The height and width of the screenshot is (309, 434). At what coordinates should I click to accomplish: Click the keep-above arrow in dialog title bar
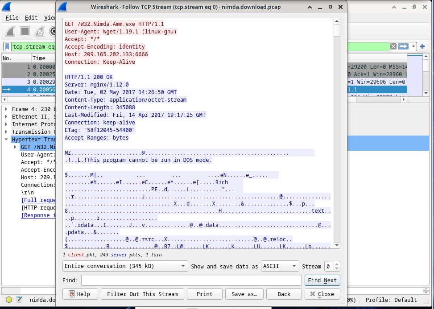click(x=310, y=7)
